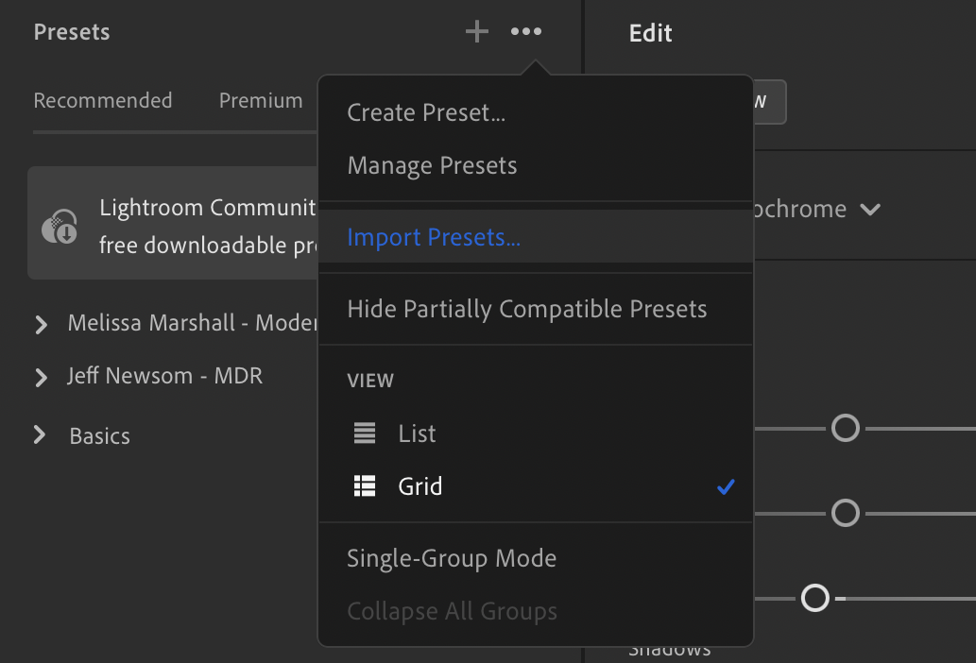The height and width of the screenshot is (663, 976).
Task: Select Manage Presets menu entry
Action: click(x=536, y=165)
